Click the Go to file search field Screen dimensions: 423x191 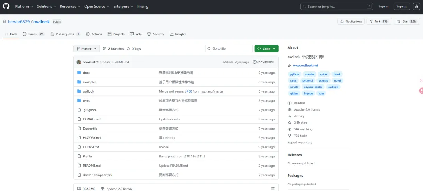[229, 49]
